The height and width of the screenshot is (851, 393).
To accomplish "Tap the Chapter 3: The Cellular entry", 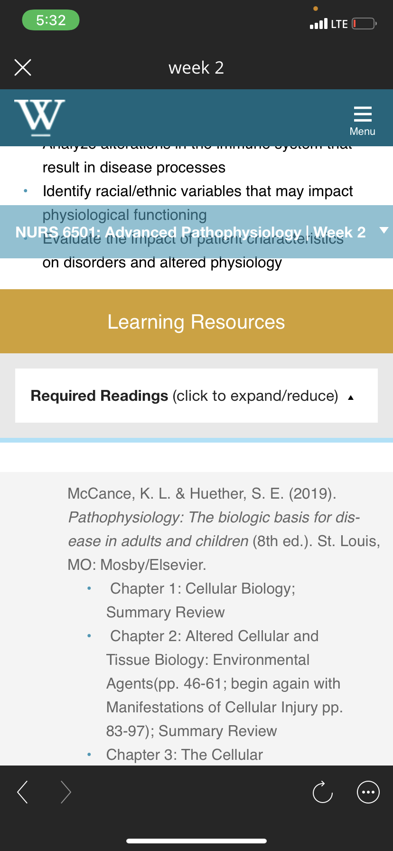I will click(x=185, y=755).
